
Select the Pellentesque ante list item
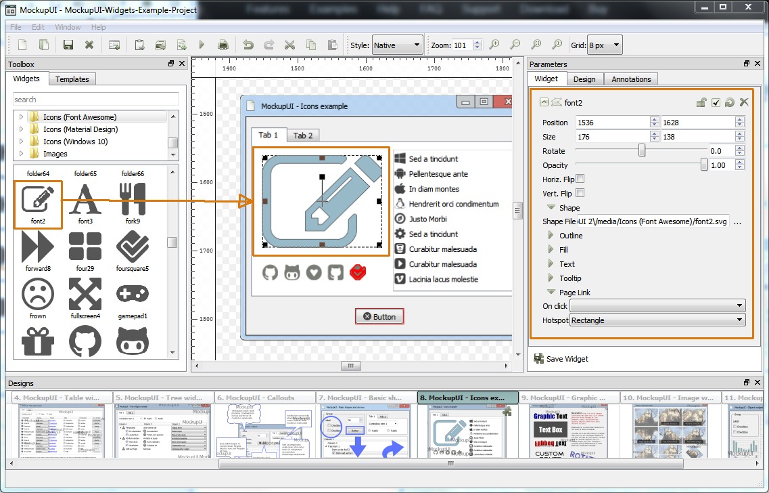point(438,174)
